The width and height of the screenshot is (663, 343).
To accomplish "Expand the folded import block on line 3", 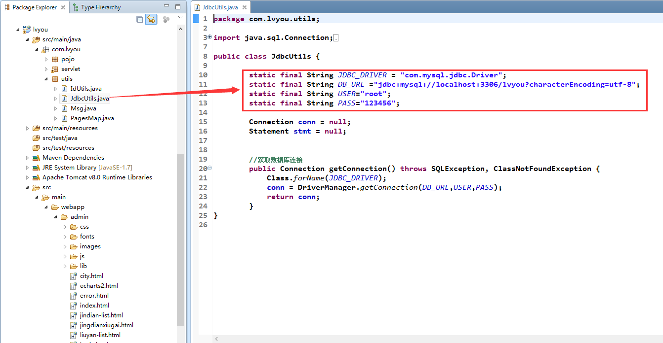I will [210, 37].
